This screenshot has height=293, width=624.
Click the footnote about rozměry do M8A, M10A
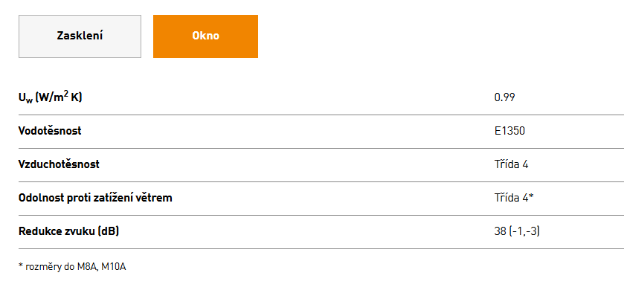(x=72, y=267)
